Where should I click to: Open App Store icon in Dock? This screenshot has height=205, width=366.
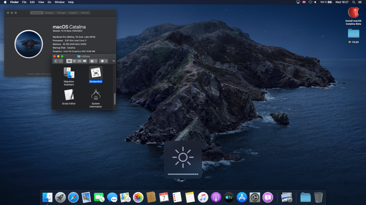tap(242, 198)
